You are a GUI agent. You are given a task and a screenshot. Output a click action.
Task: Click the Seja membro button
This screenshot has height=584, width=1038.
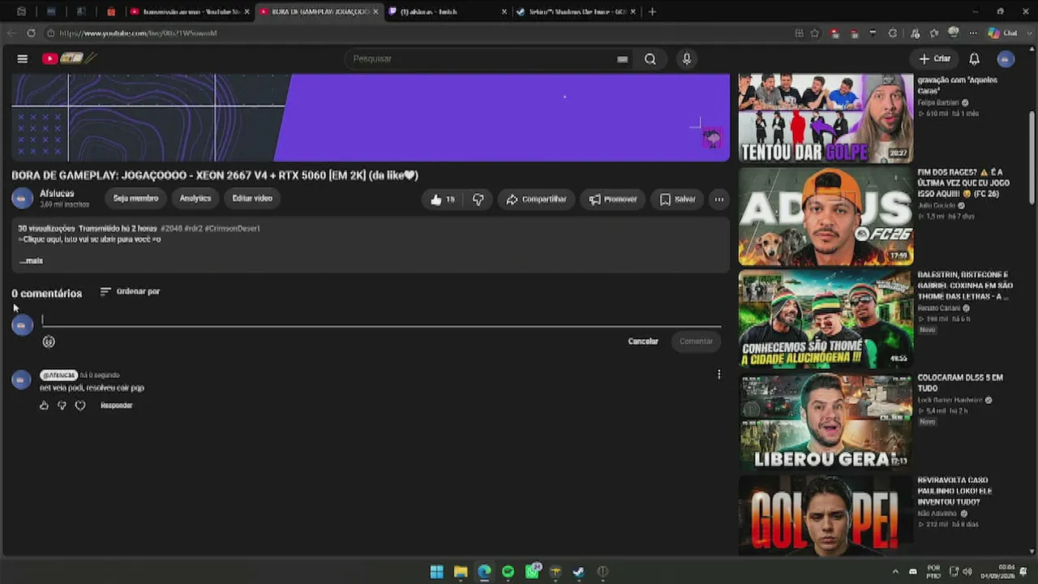pos(135,199)
